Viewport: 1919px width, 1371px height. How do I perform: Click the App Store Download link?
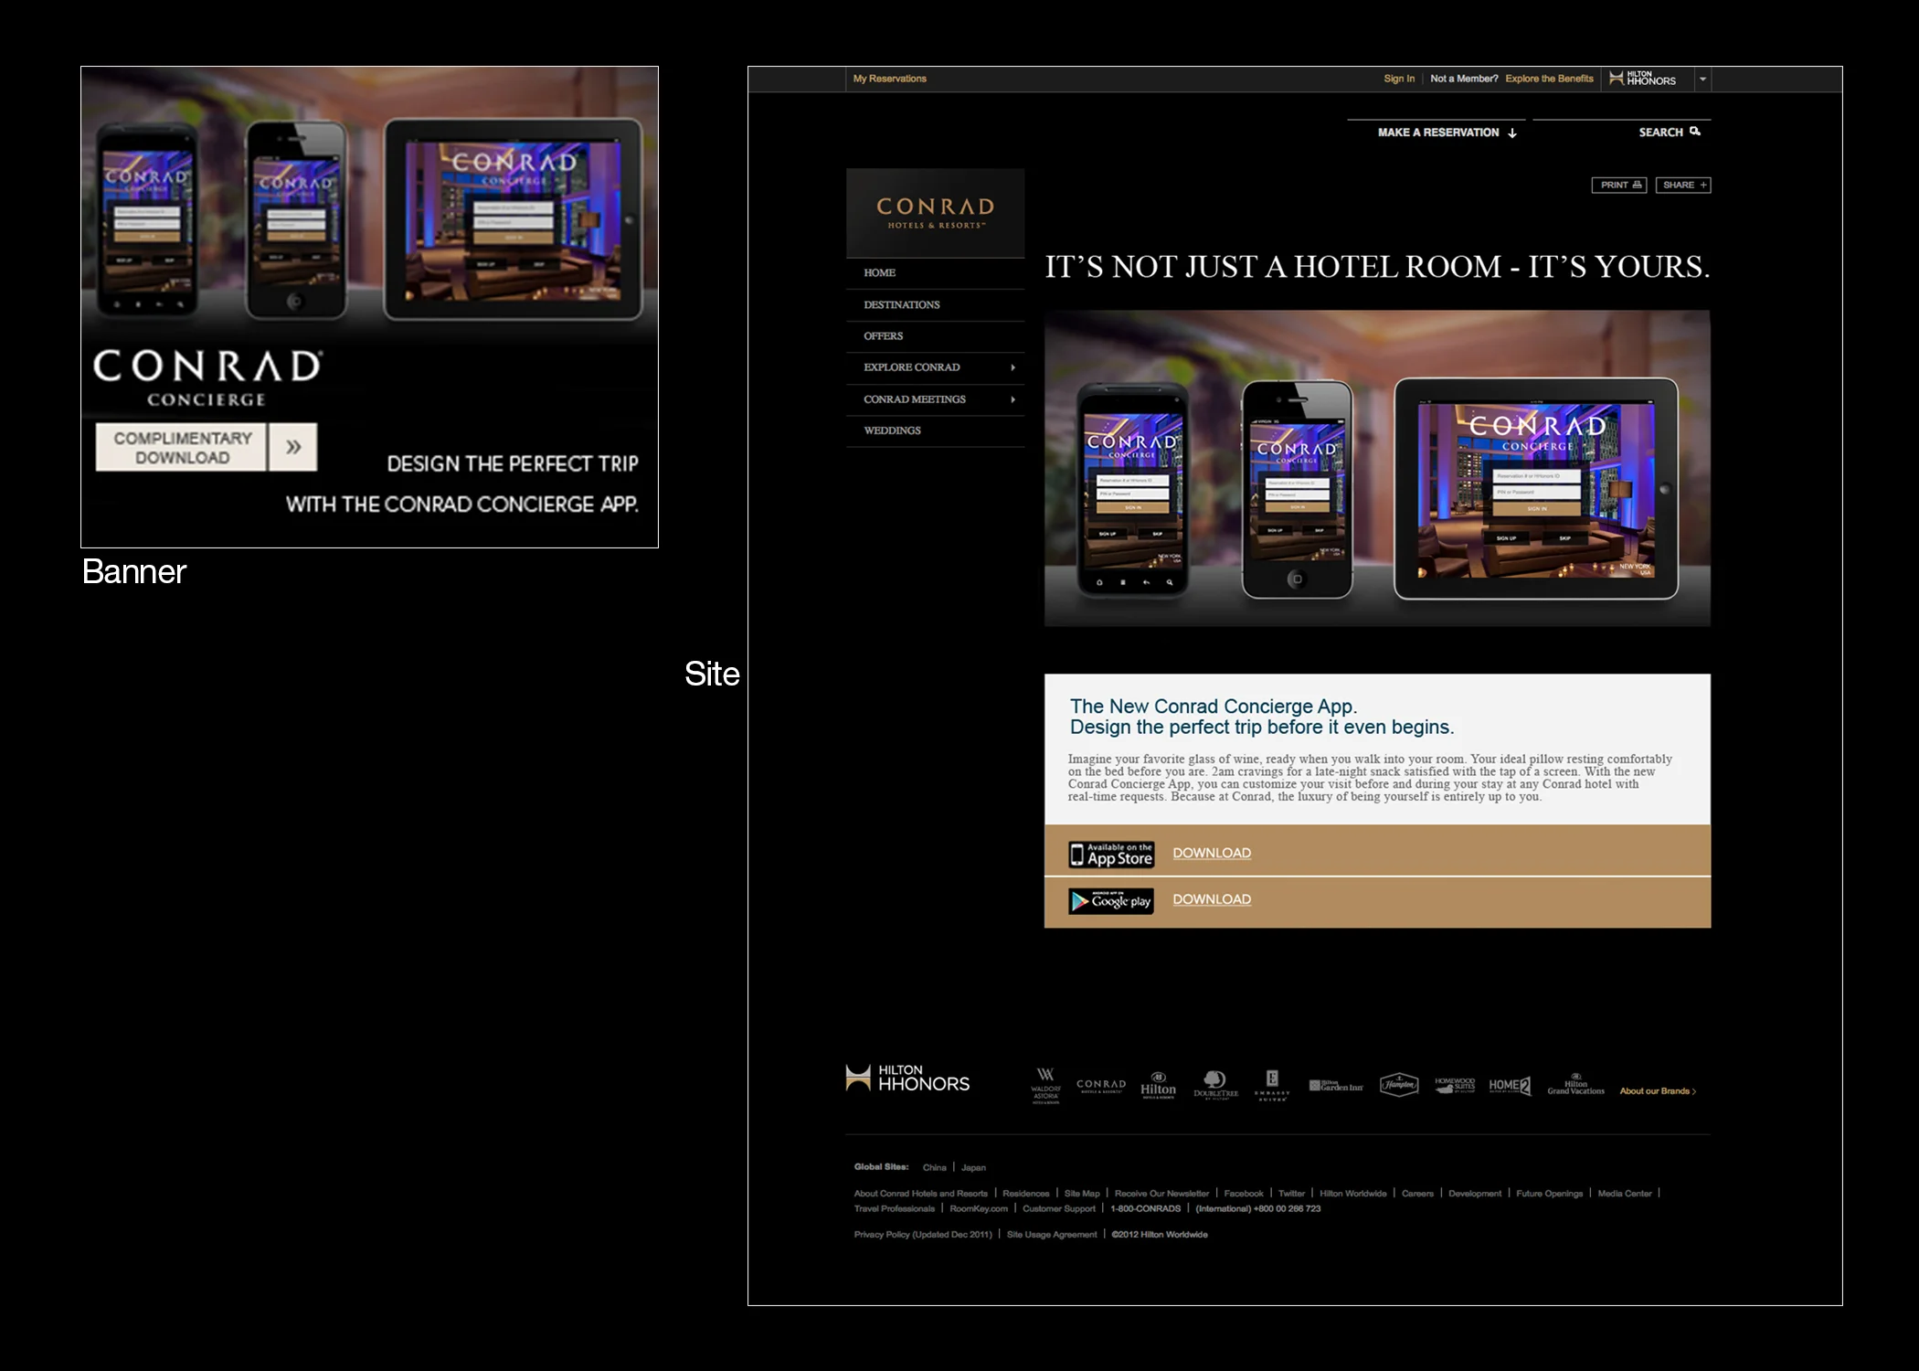coord(1212,853)
